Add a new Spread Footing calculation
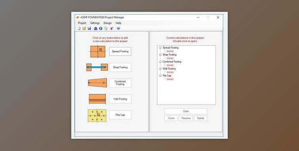Viewport: 299px width, 151px height. click(120, 51)
